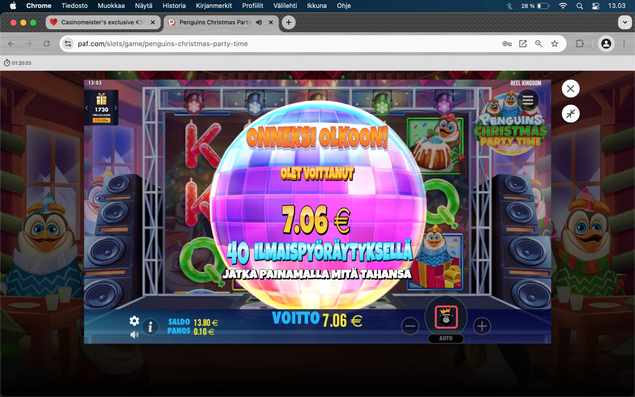Click the 11h 55m reward countdown
The height and width of the screenshot is (397, 635).
[101, 120]
